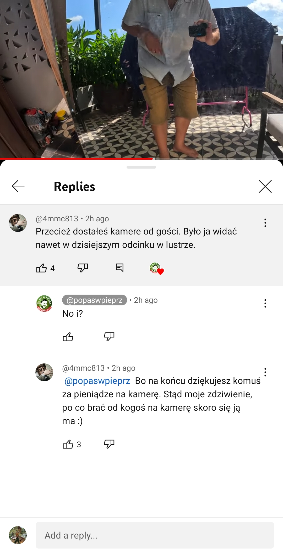Seek using the red video progress bar
Image resolution: width=283 pixels, height=553 pixels.
pos(141,159)
